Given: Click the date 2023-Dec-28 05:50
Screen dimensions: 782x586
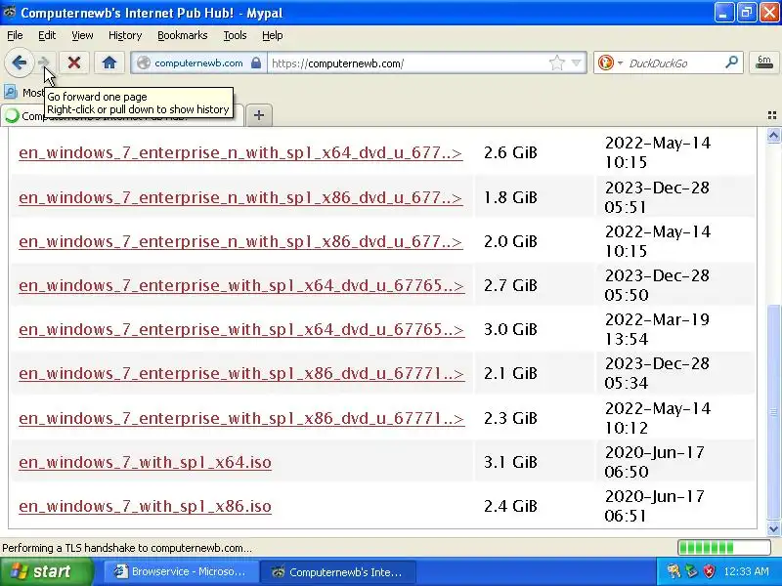Looking at the screenshot, I should [x=656, y=285].
